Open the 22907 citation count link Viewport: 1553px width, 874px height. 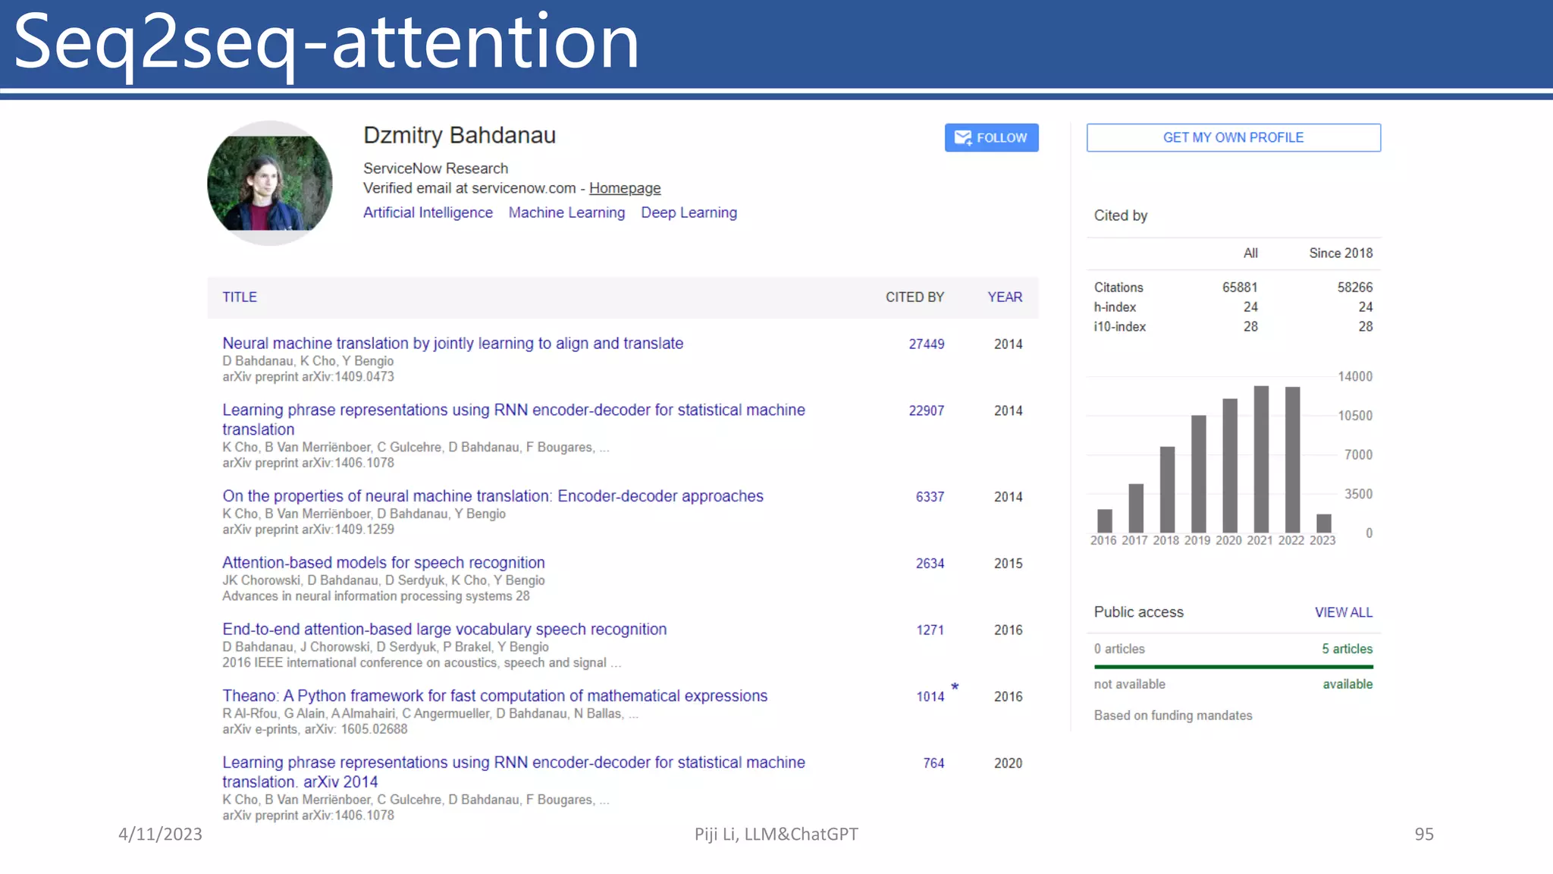point(927,410)
